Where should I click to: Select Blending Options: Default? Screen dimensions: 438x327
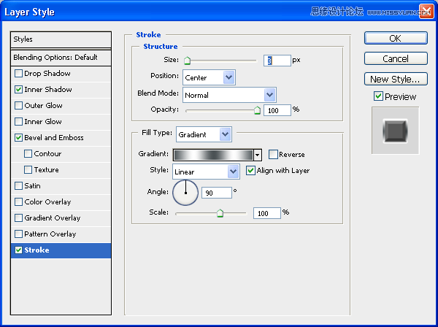click(x=61, y=58)
